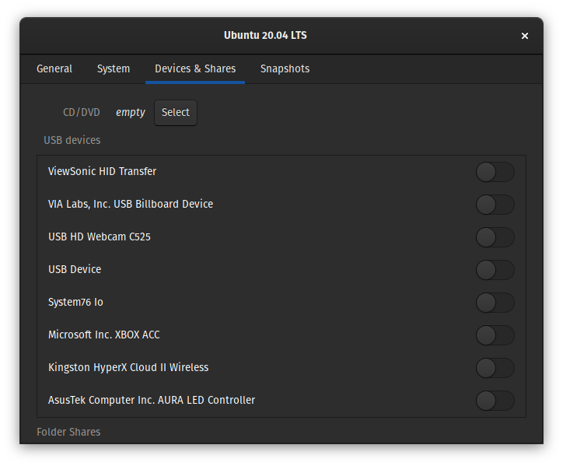Toggle the VIA Labs USB Billboard Device switch

coord(495,205)
